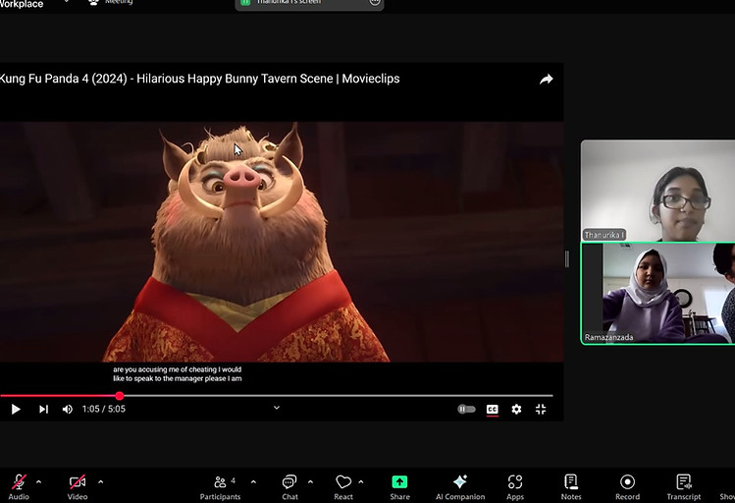Screen dimensions: 735x503
Task: Click the panel resize handle beside video
Action: coord(567,259)
